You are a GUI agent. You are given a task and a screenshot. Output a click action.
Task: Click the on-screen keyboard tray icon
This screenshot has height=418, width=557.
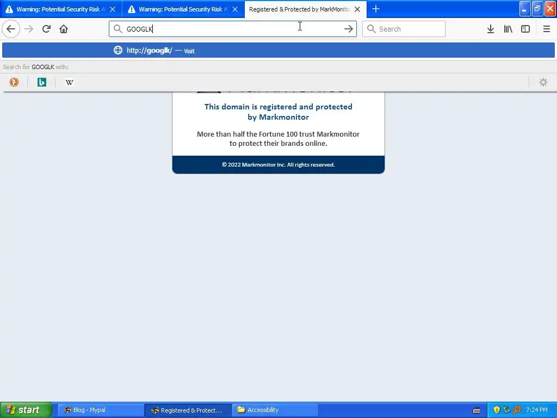(476, 410)
